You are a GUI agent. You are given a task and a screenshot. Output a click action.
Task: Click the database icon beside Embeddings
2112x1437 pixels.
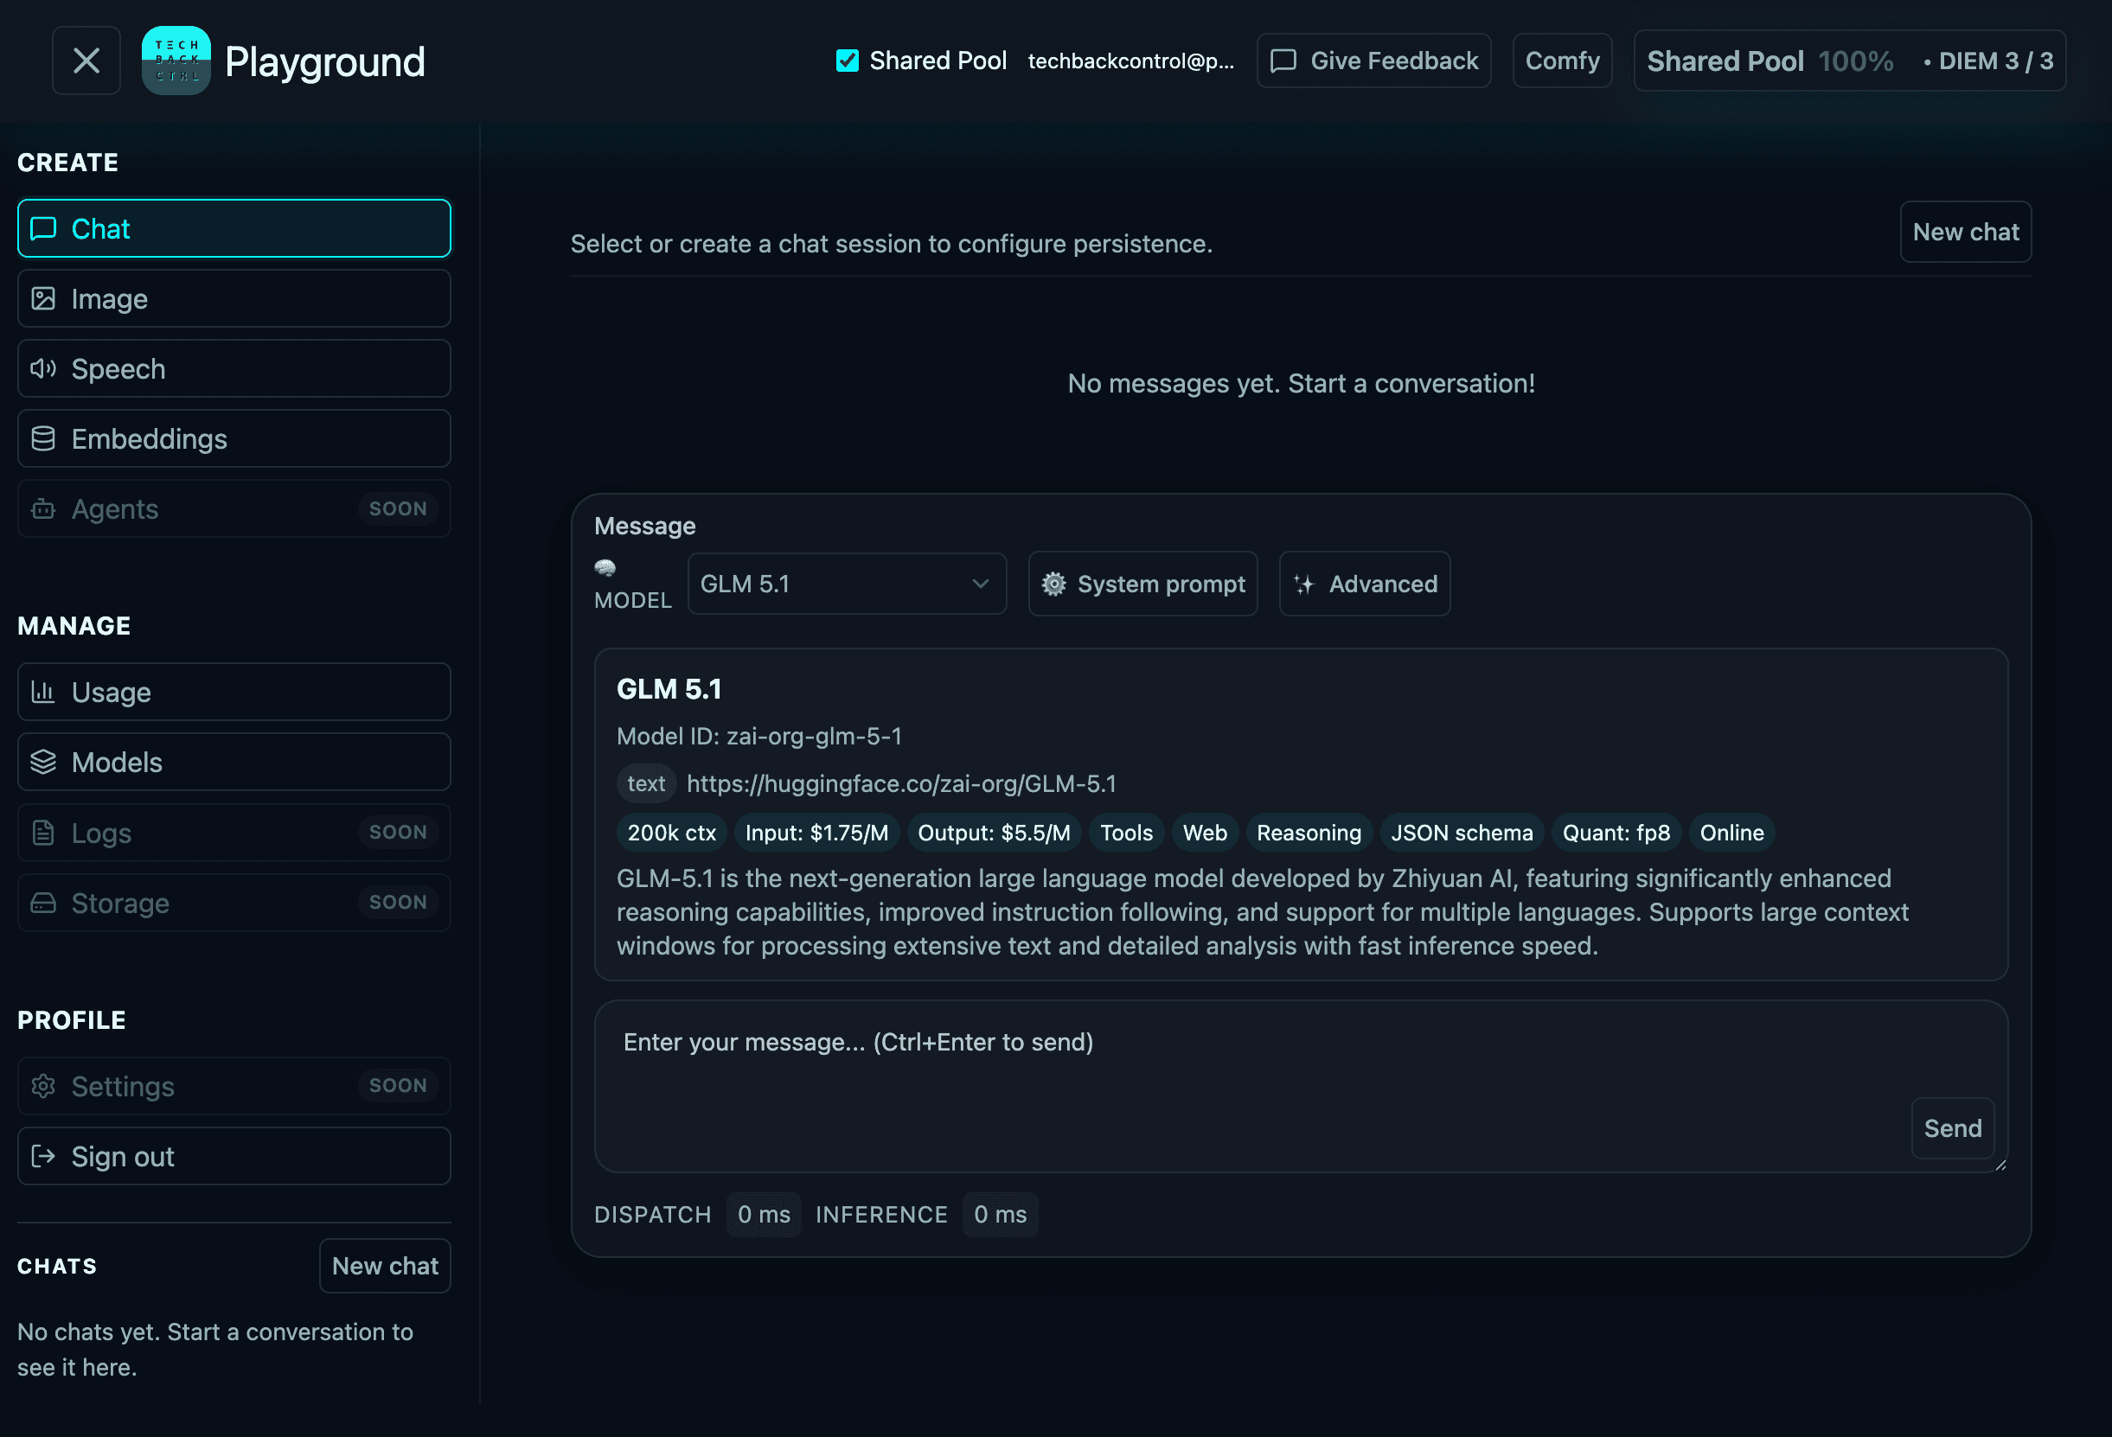tap(43, 438)
